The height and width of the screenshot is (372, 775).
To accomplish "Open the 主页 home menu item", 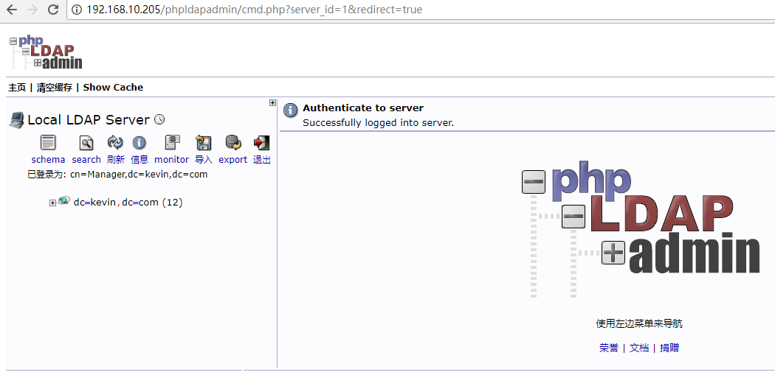I will pos(17,88).
